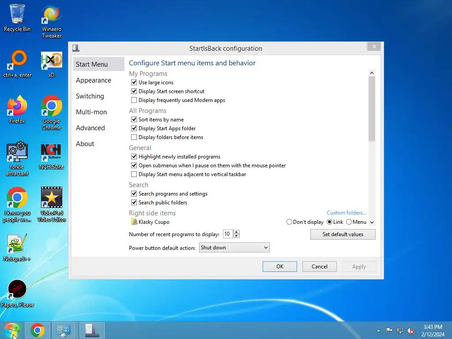Select the 'i know you people we...' Chrome shortcut

[17, 205]
